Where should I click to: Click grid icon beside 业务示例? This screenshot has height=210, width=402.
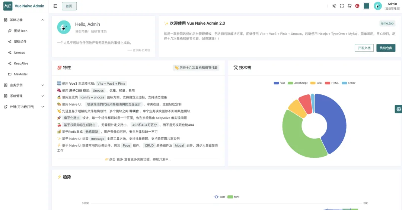6,85
